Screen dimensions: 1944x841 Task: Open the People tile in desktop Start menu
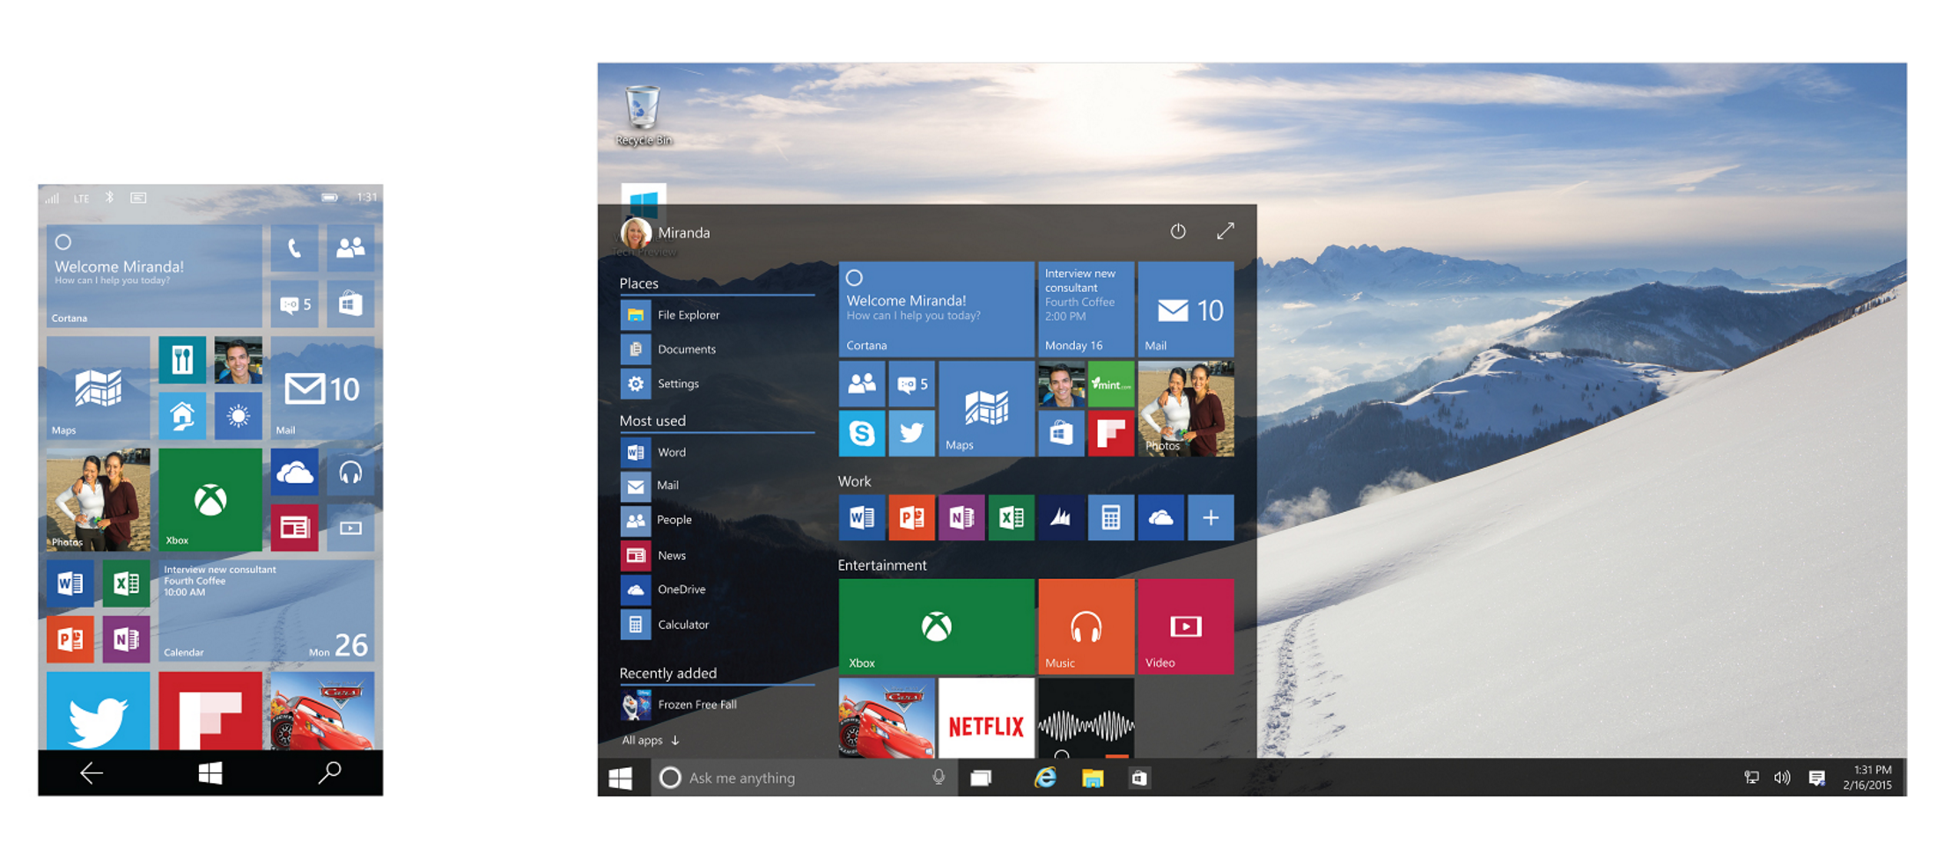tap(862, 384)
